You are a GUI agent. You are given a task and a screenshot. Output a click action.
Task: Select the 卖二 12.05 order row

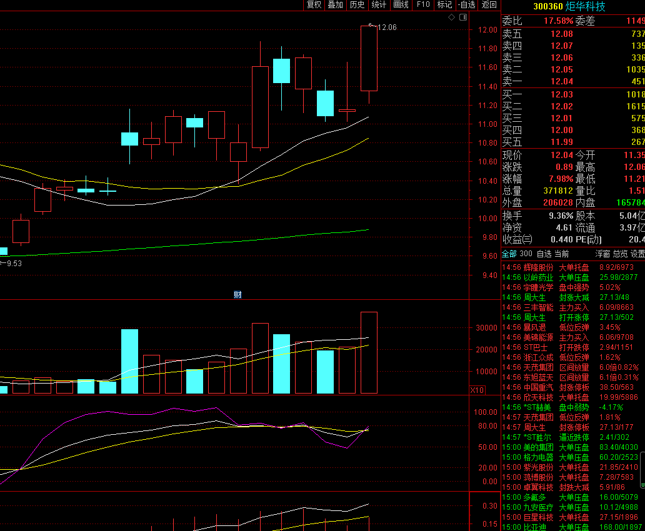(x=573, y=69)
